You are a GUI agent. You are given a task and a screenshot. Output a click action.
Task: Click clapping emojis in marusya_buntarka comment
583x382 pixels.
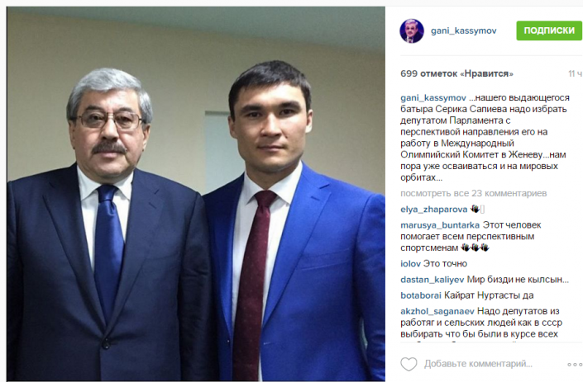[475, 248]
